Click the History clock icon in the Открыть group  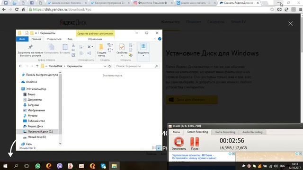(131, 55)
